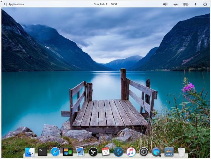Image resolution: width=211 pixels, height=159 pixels.
Task: Show the battery power indicator menu
Action: (186, 4)
